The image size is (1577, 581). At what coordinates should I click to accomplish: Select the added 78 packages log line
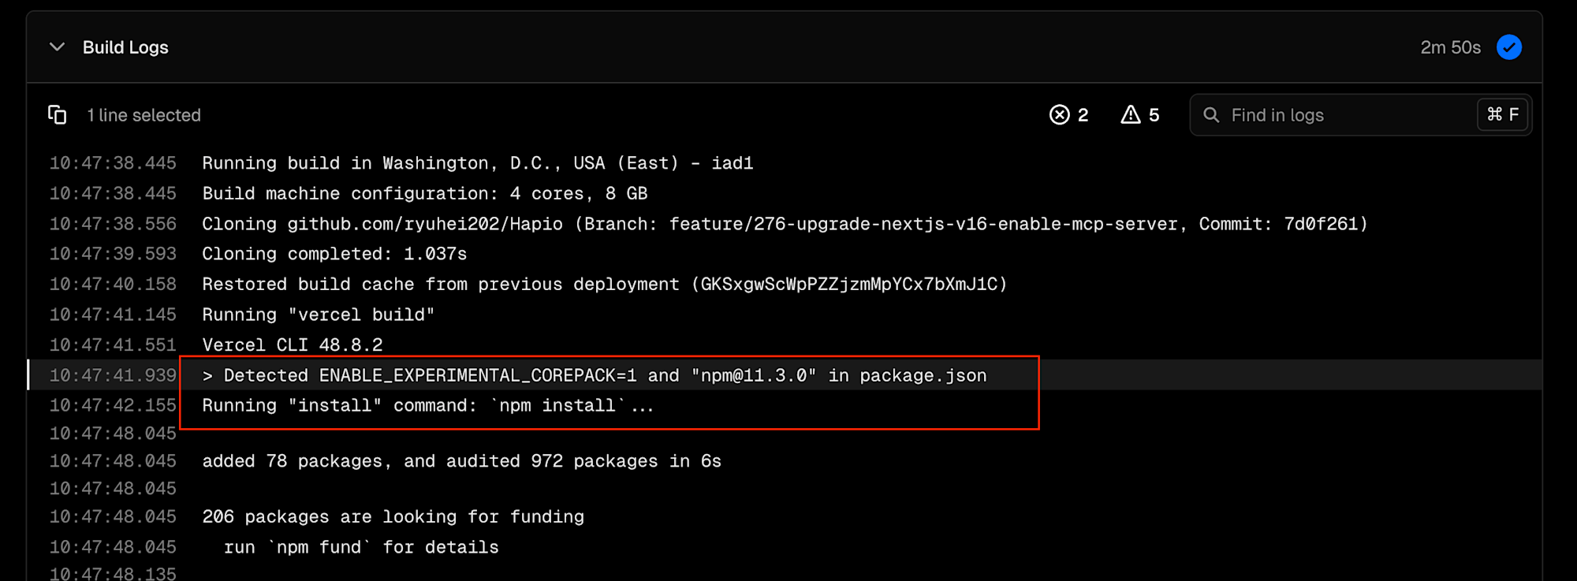tap(461, 461)
